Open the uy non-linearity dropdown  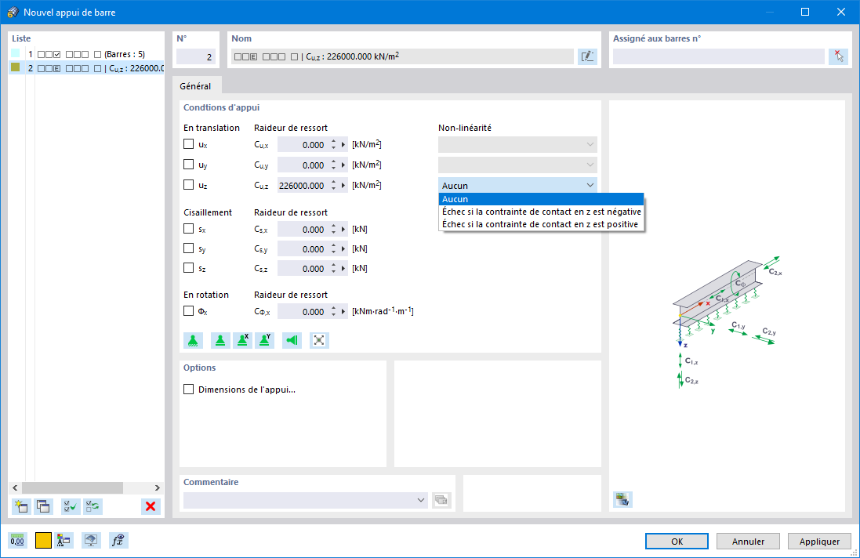(517, 165)
